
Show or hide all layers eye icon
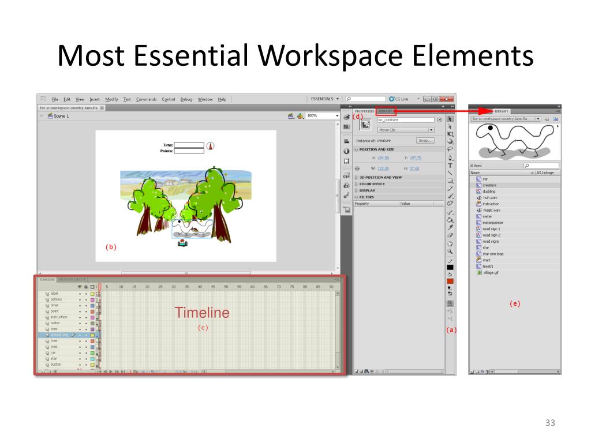tap(80, 287)
